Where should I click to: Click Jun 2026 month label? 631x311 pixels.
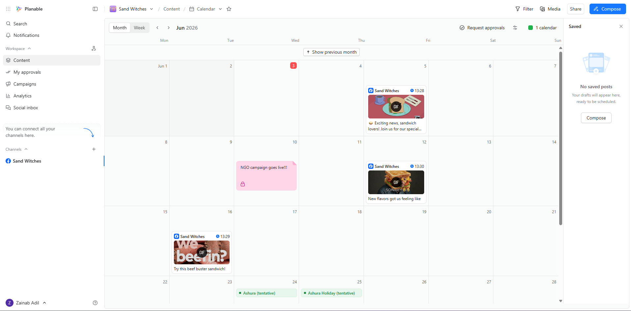(x=187, y=28)
